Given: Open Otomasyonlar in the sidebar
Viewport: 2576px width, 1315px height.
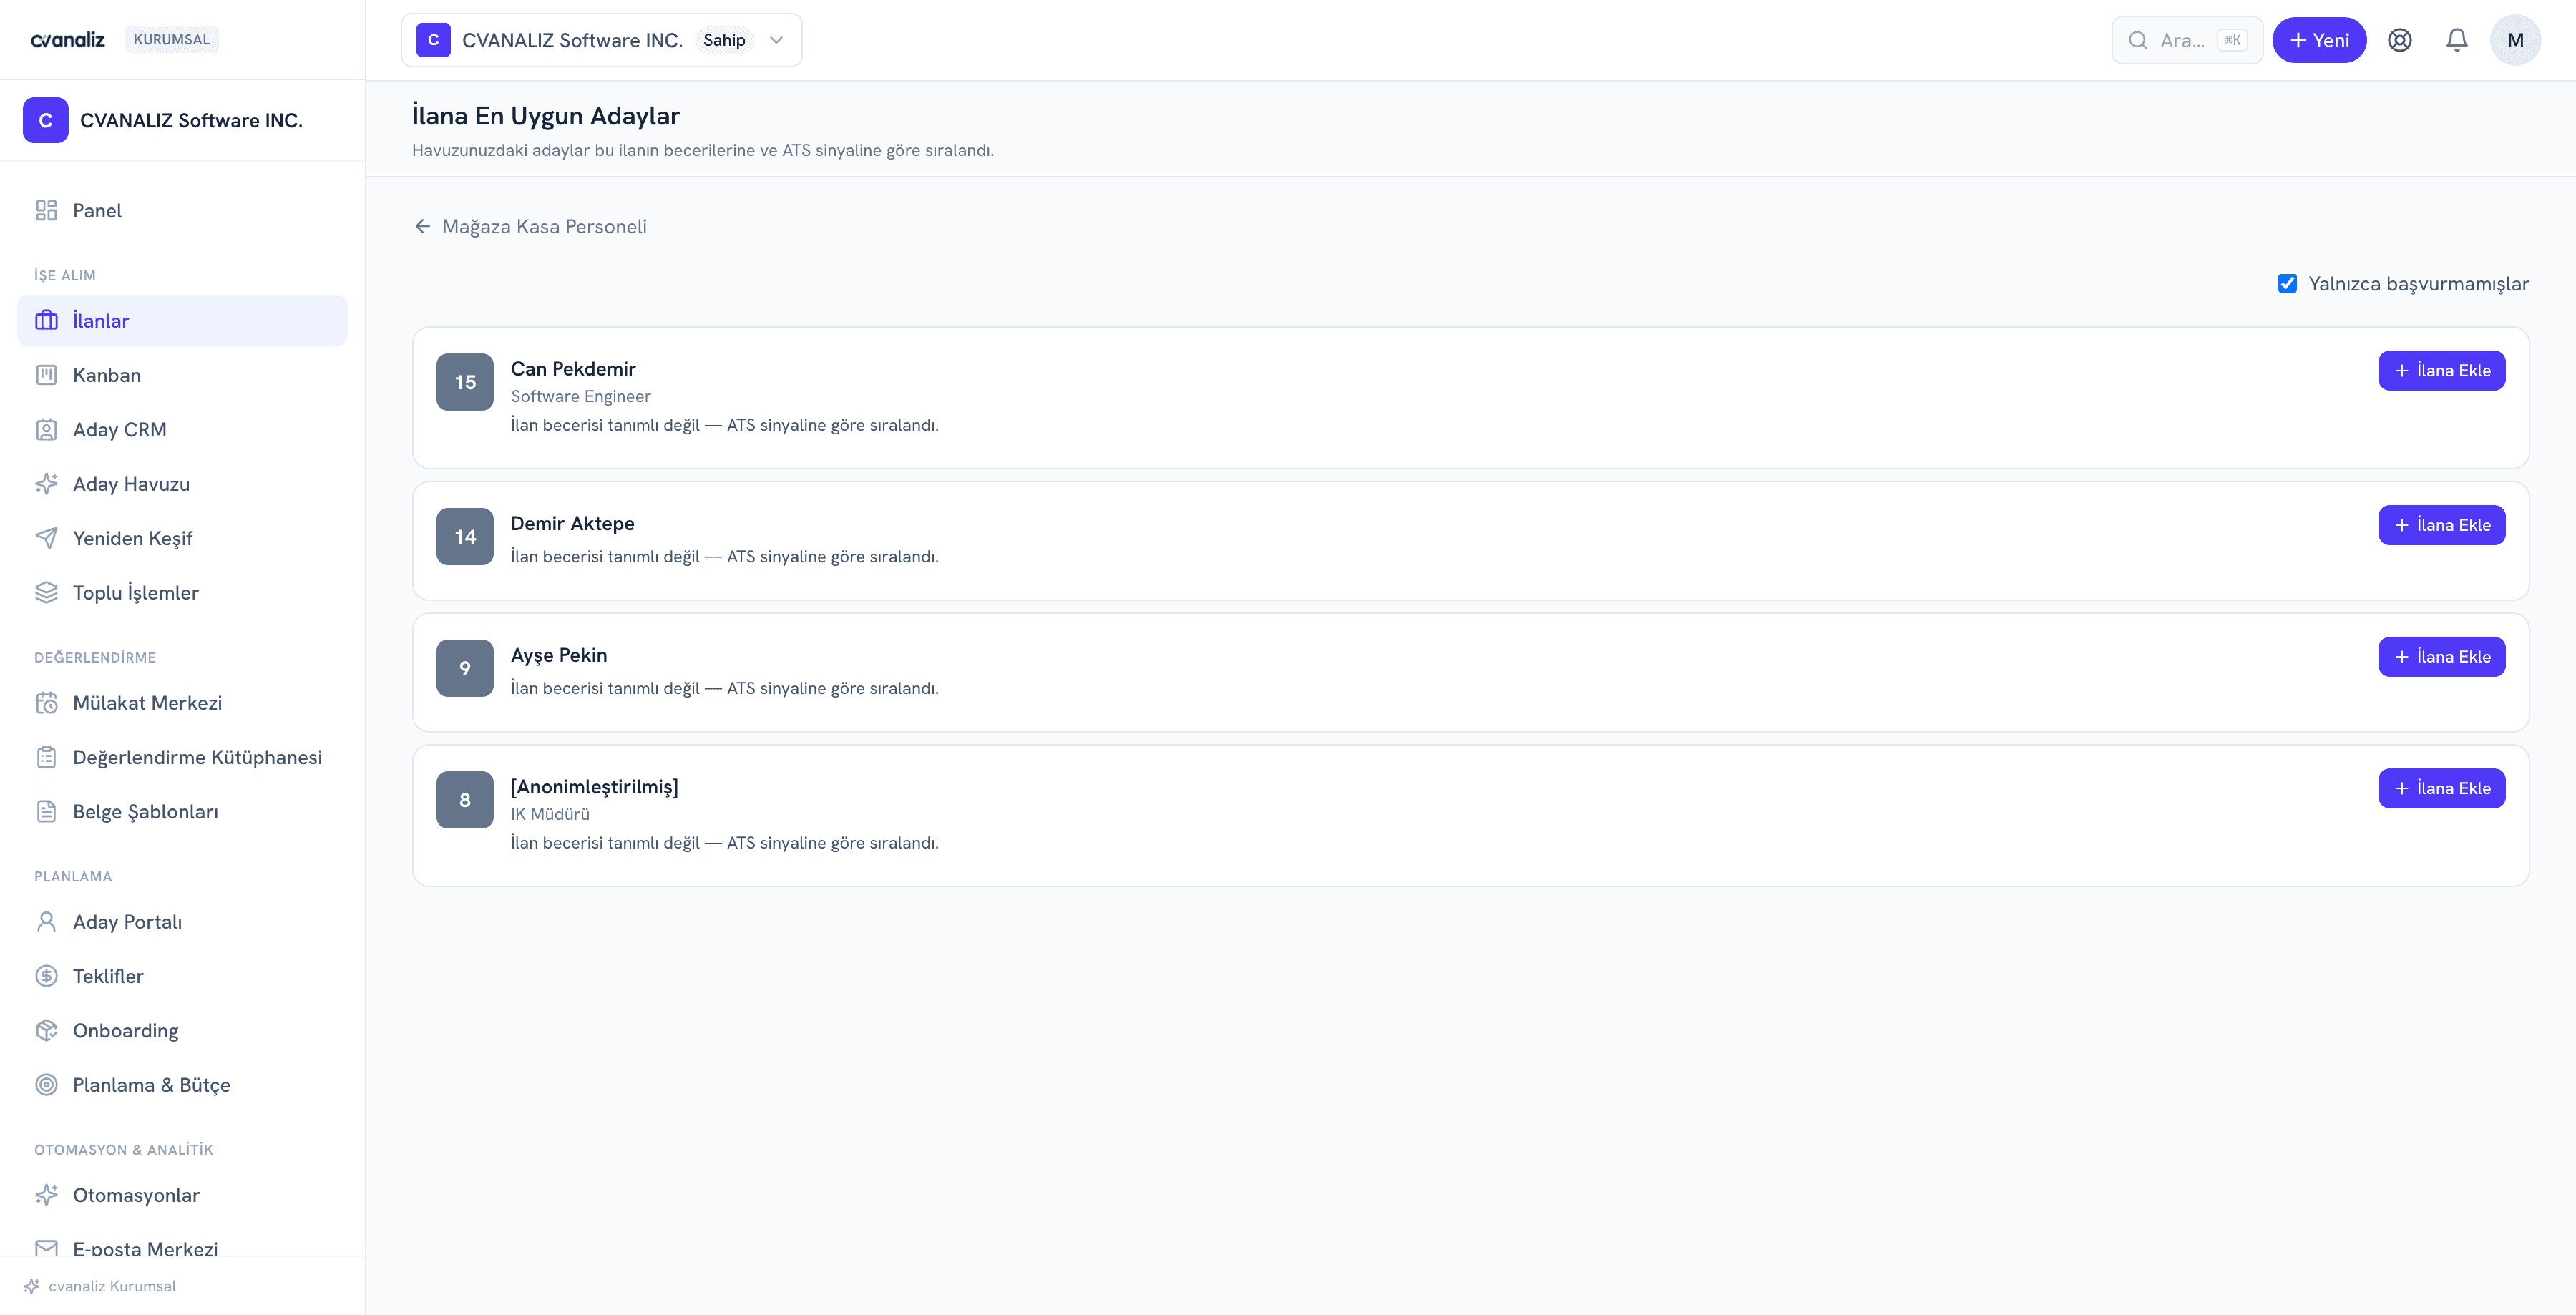Looking at the screenshot, I should point(182,1195).
